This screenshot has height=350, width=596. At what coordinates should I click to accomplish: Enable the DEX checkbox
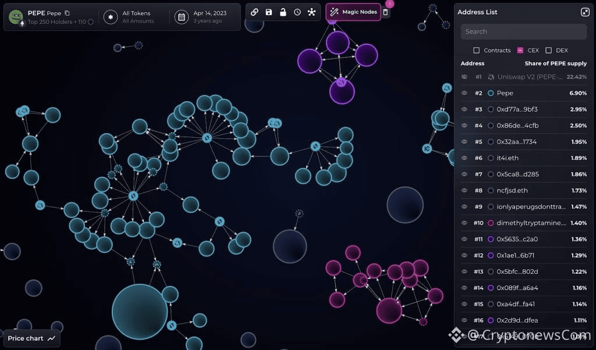[x=548, y=50]
